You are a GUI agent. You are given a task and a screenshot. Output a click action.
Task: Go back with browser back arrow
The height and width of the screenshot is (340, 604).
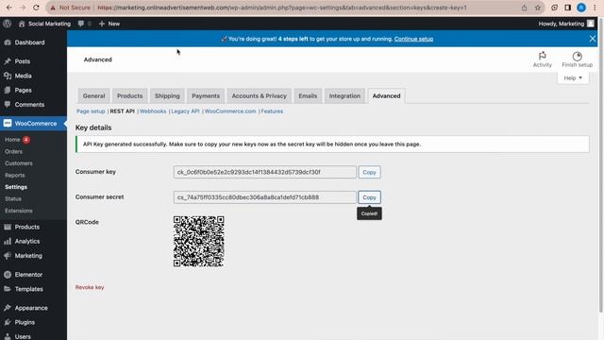(8, 8)
